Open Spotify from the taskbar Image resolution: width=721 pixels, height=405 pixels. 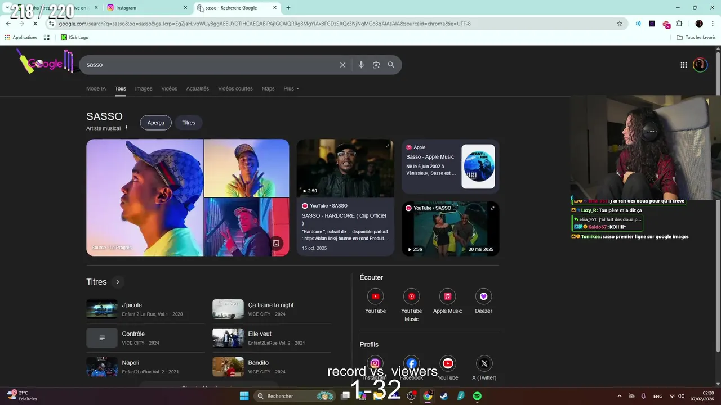477,396
